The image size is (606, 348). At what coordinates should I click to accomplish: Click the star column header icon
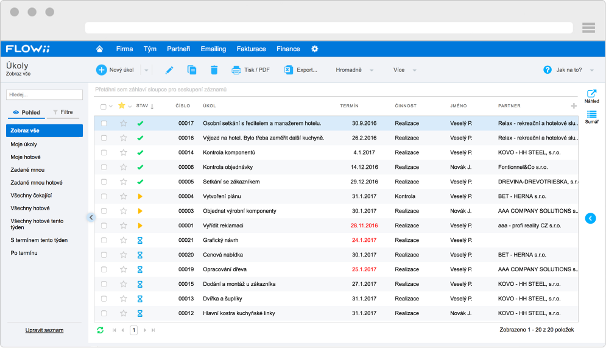tap(122, 105)
